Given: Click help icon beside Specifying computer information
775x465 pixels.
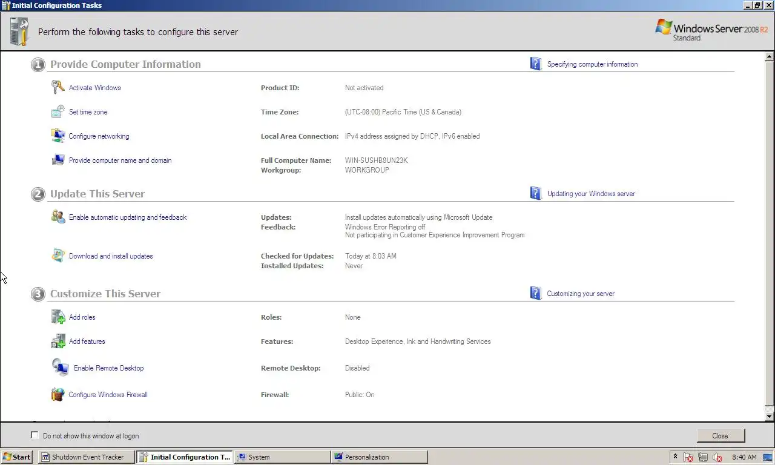Looking at the screenshot, I should coord(536,64).
